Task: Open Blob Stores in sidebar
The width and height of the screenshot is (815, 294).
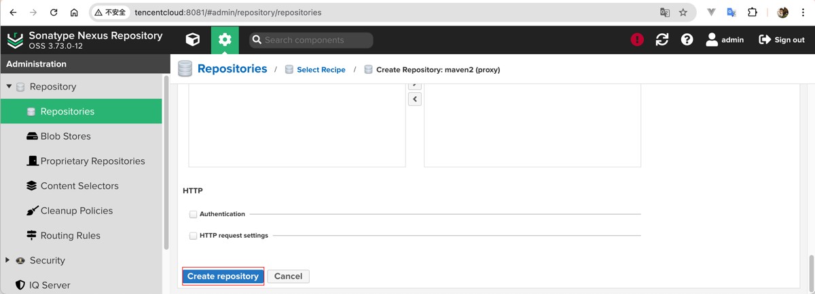Action: [x=65, y=136]
